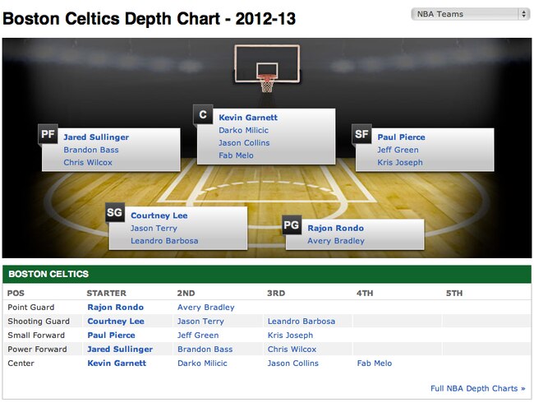
Task: Click the Point Guard row label
Action: click(x=31, y=308)
